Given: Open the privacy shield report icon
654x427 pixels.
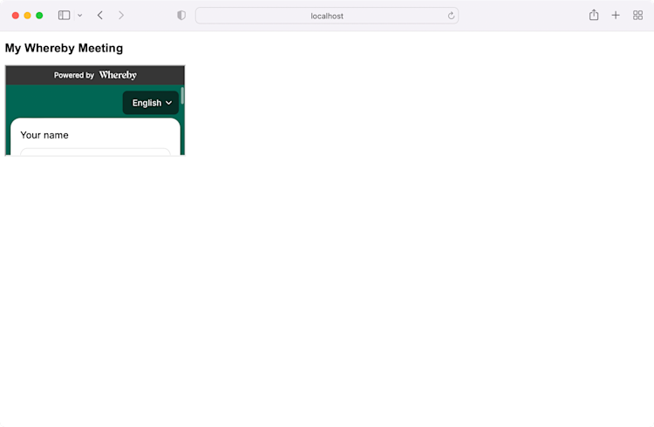Looking at the screenshot, I should pyautogui.click(x=181, y=16).
